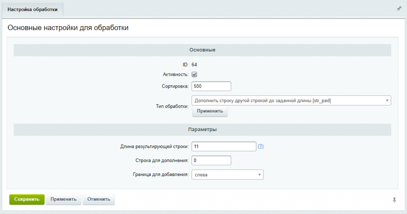Viewport: 407px width, 214px height.
Task: Pin the tab panel with the top-right pin icon
Action: click(399, 9)
